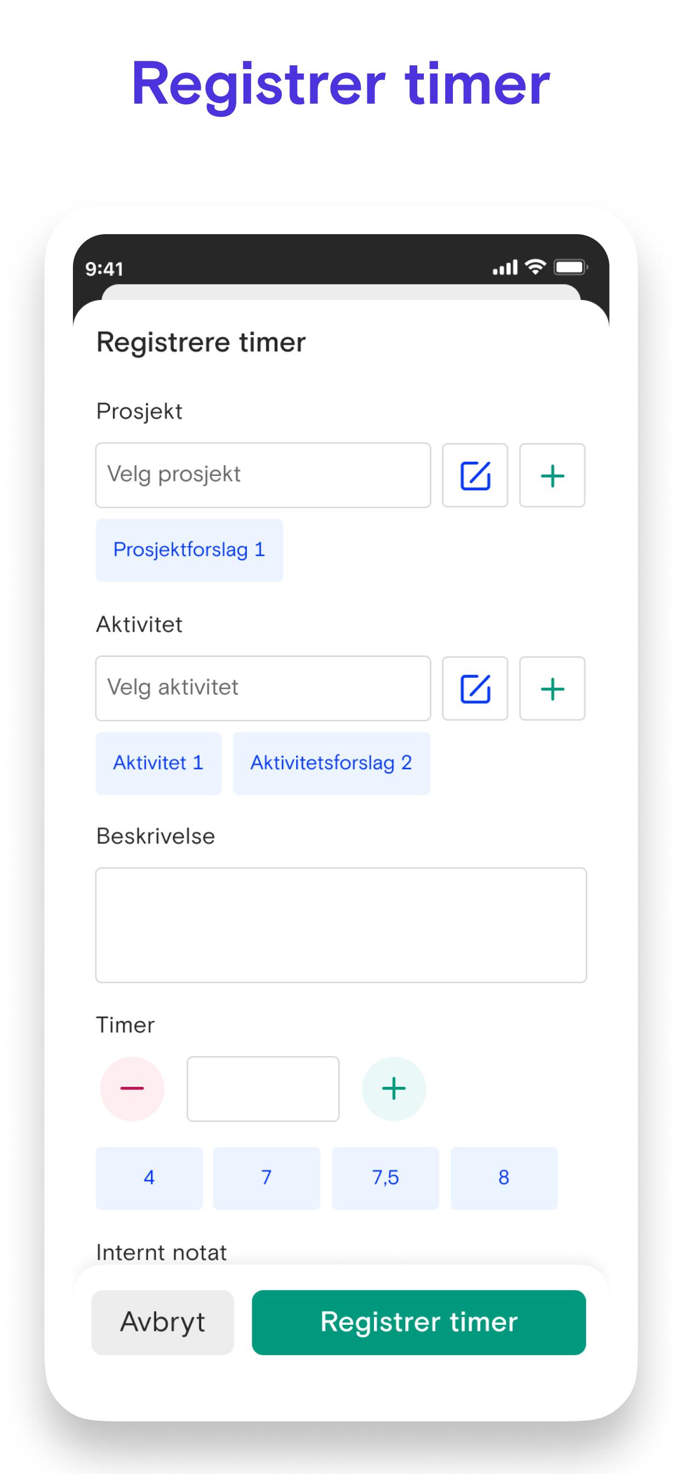Open the Velg aktivitet selection field

pyautogui.click(x=263, y=688)
